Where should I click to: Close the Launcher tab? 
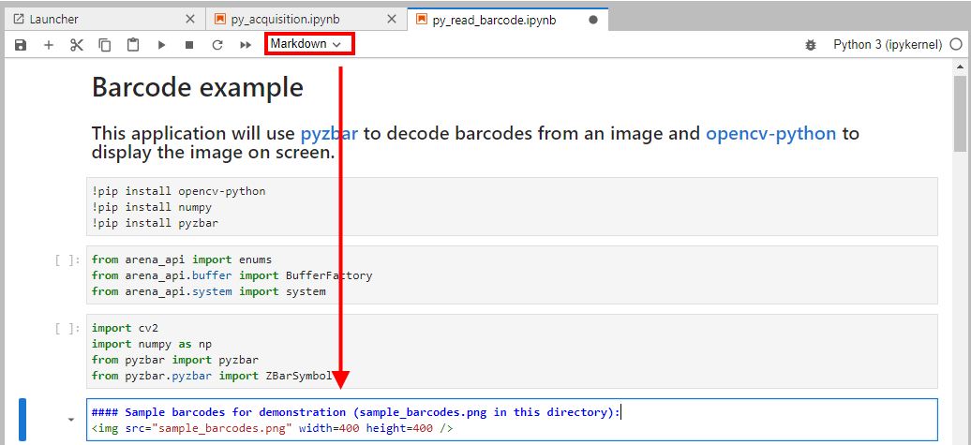(190, 19)
